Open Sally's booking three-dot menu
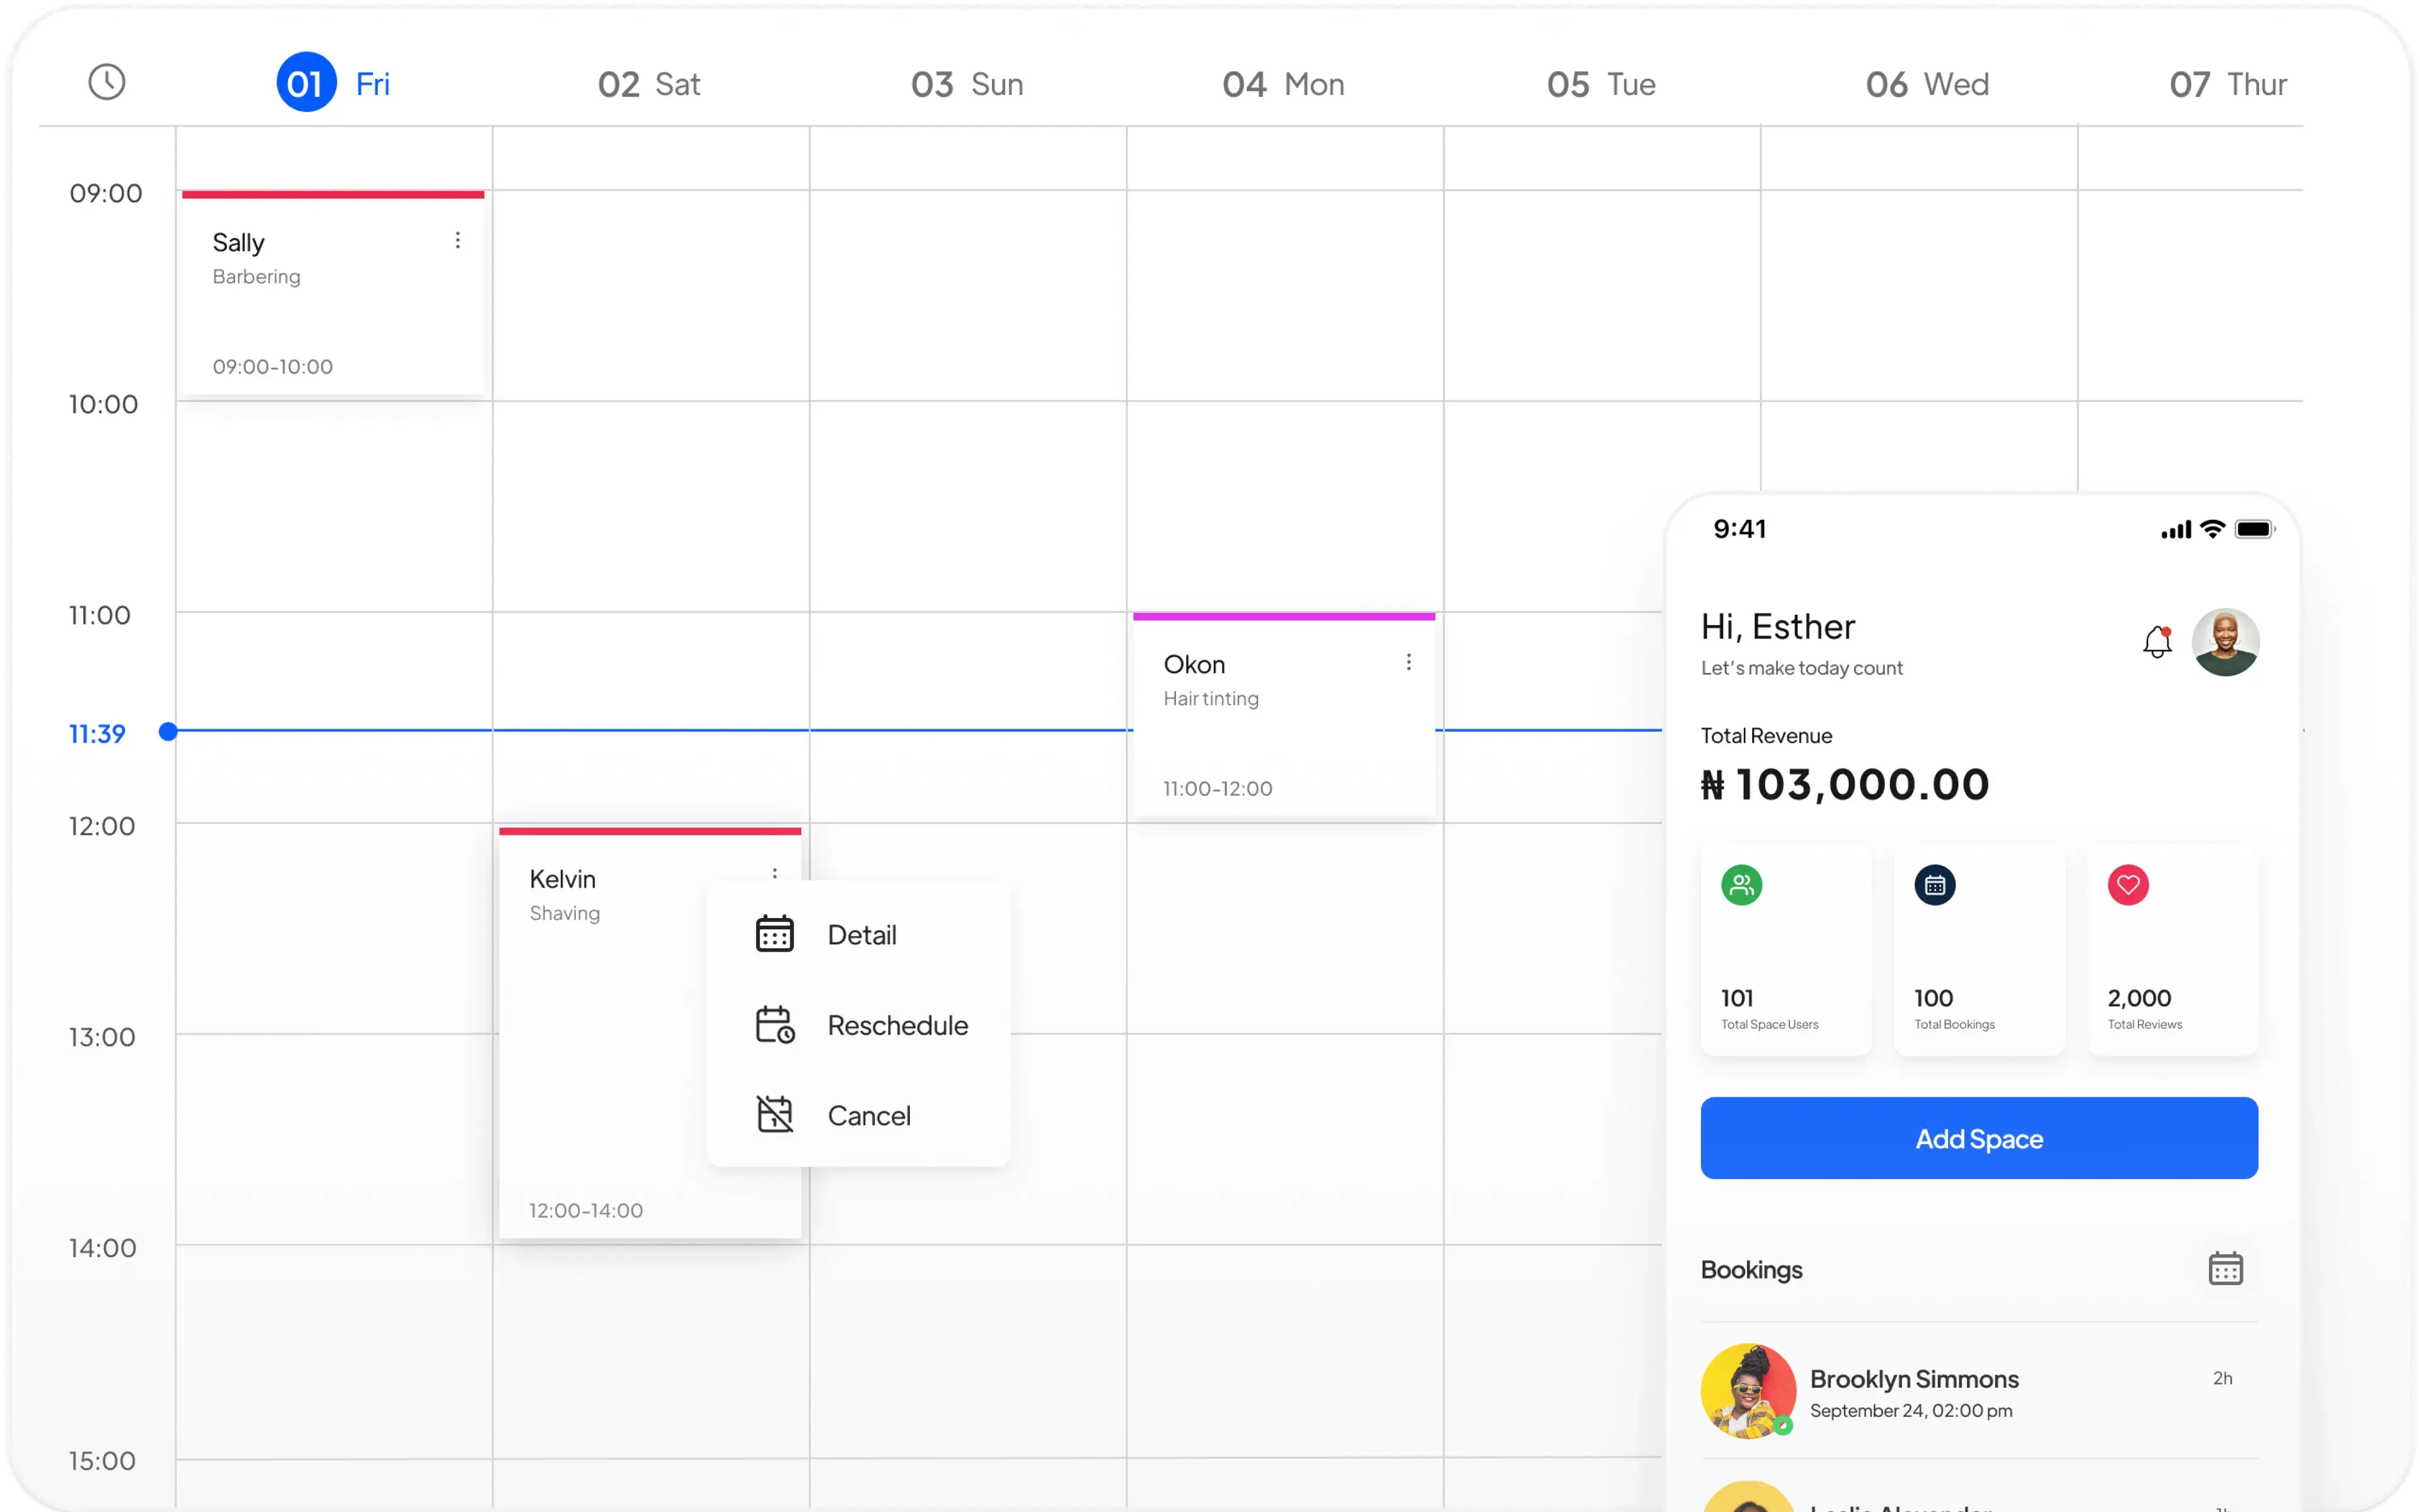The image size is (2420, 1512). tap(458, 240)
